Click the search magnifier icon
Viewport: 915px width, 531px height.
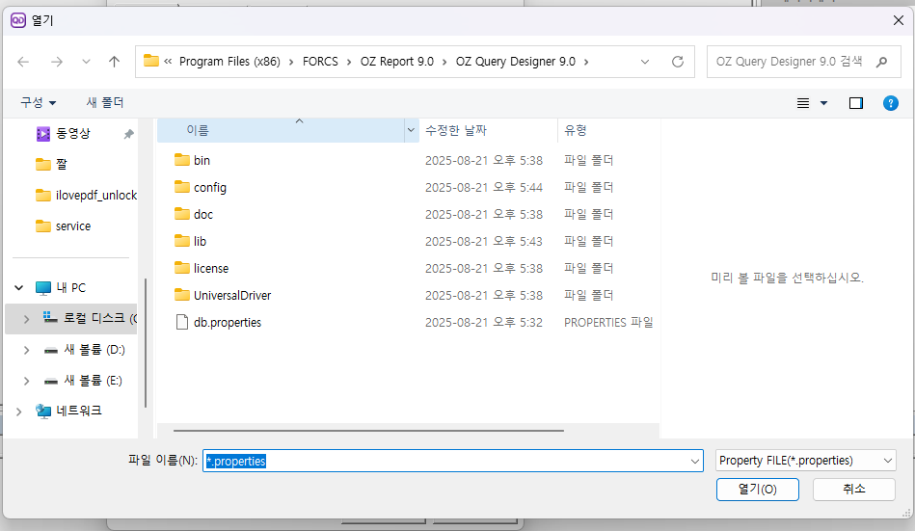(x=882, y=62)
